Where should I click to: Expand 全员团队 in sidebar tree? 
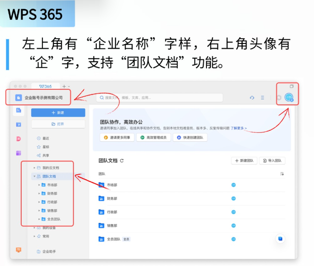39,219
